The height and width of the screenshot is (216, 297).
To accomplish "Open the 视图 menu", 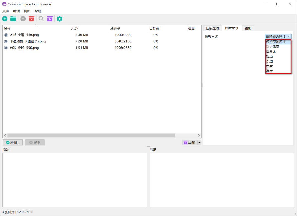I will point(27,11).
